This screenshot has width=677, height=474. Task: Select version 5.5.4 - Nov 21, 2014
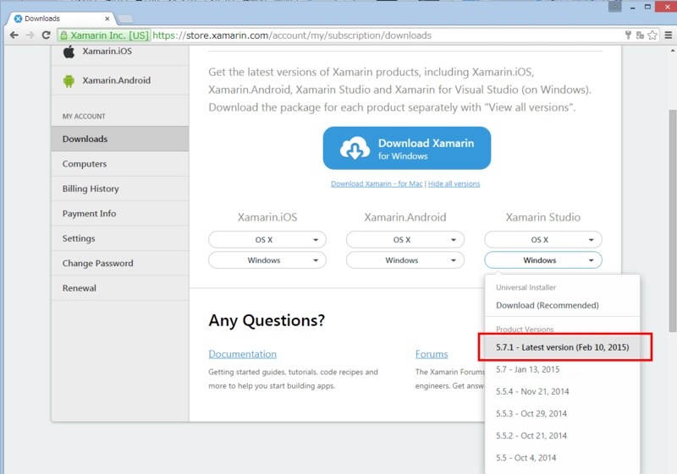562,392
